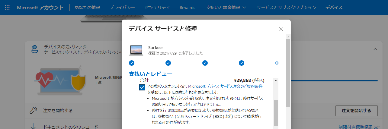Click the fourth completed step indicator
The image size is (388, 129).
[x=242, y=63]
